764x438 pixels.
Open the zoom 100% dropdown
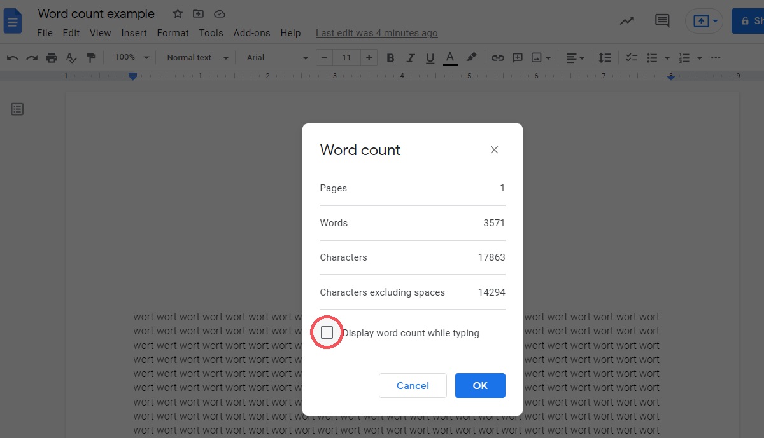tap(132, 58)
